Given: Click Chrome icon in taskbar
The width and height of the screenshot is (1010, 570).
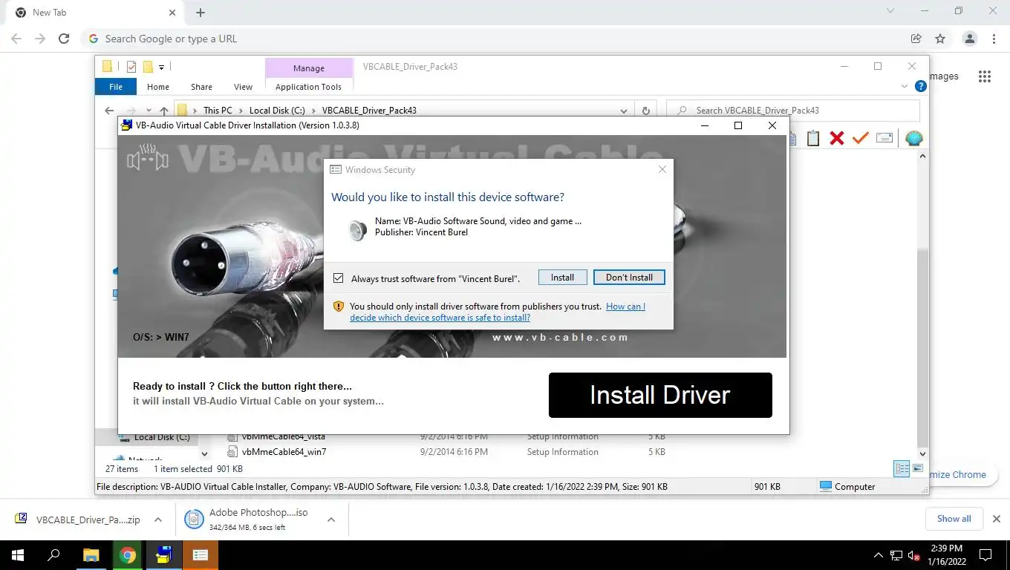Looking at the screenshot, I should coord(128,555).
